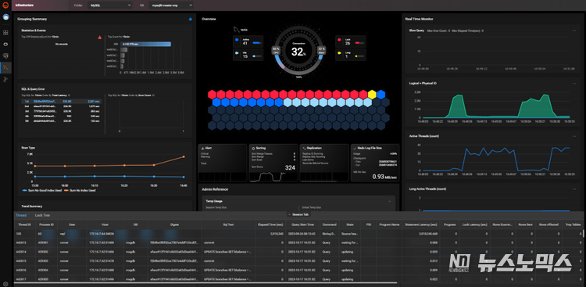Open the DB dropdown showing mysql8-master-smp
The image size is (586, 287).
point(171,5)
